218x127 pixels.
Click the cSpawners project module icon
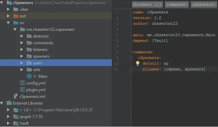point(9,2)
